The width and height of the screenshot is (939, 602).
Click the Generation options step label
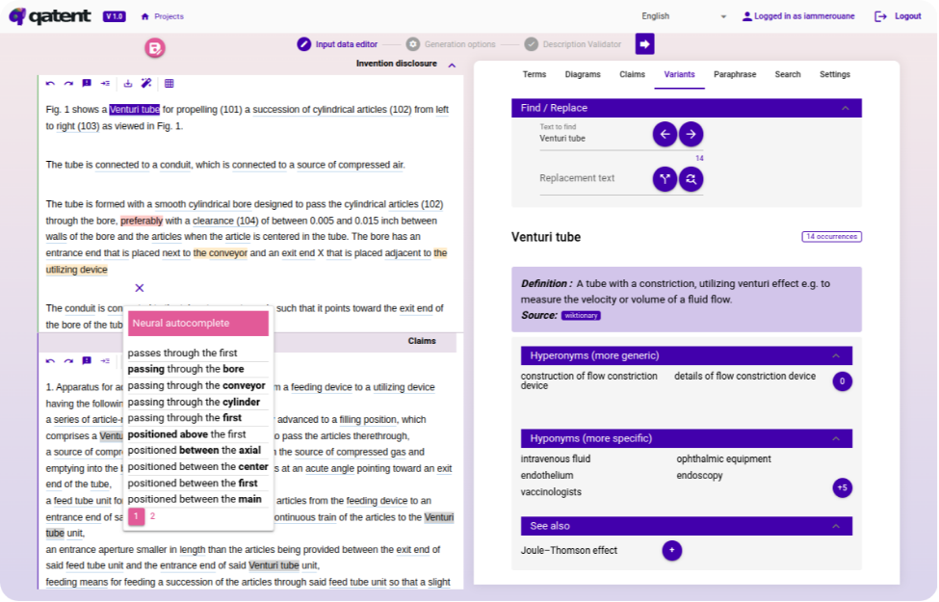tap(460, 44)
